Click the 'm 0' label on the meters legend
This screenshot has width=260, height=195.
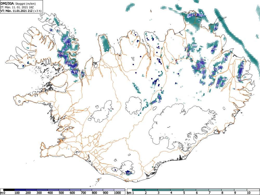[x=3, y=193]
